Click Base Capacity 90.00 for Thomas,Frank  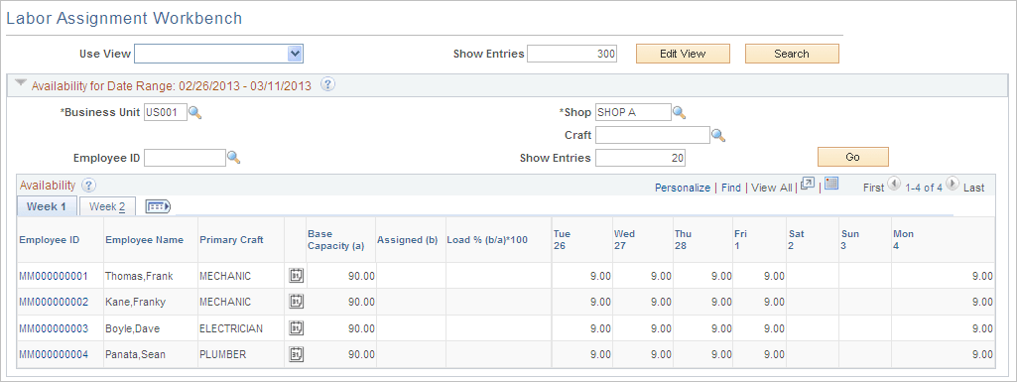click(341, 276)
